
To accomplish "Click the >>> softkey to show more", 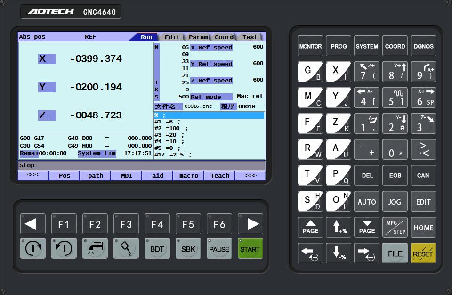I will [250, 175].
